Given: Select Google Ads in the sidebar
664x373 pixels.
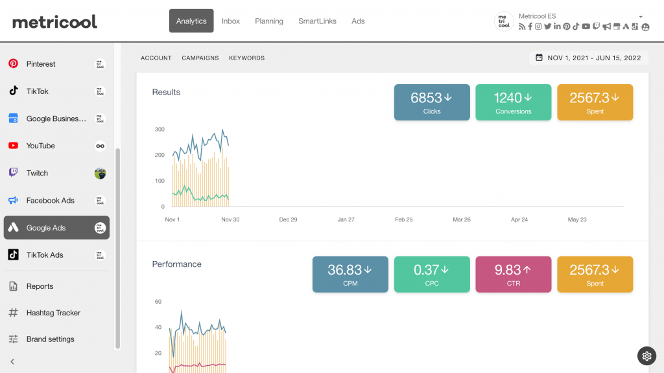Looking at the screenshot, I should [57, 227].
